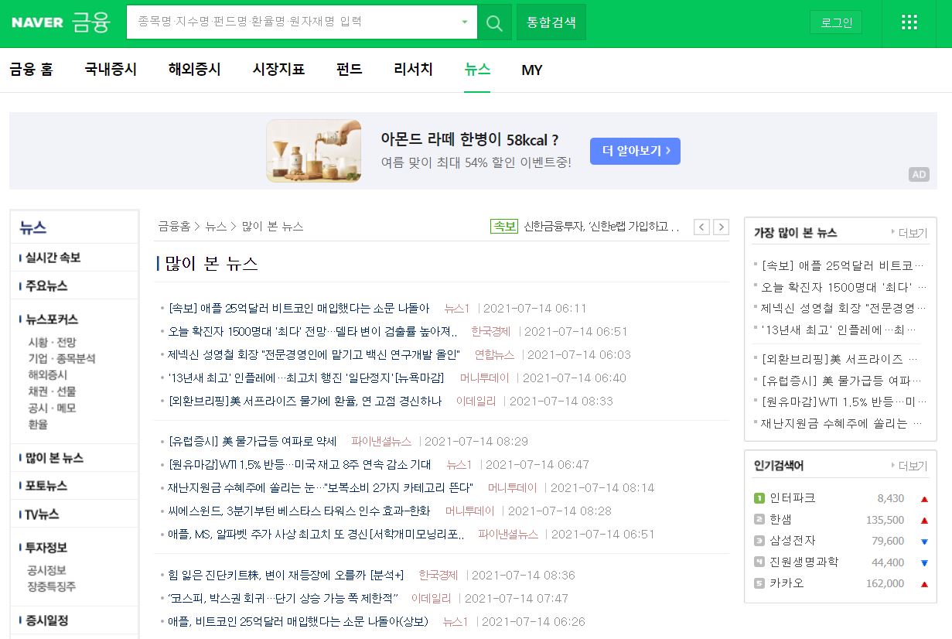Click the red up arrow for 인터파크
The image size is (952, 639).
pos(924,499)
